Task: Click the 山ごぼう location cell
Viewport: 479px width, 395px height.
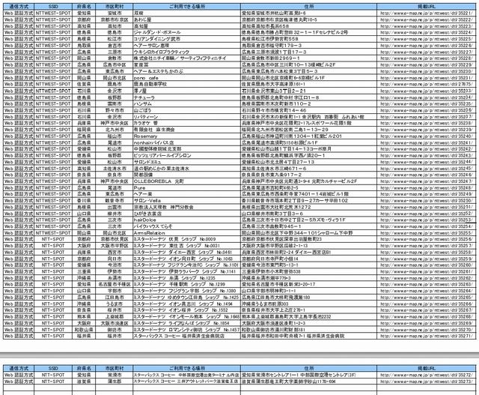Action: [x=186, y=110]
